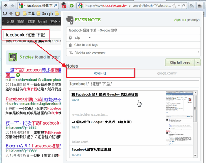Open the Facebook note dated 1/22/11
Image resolution: width=206 pixels, height=163 pixels.
click(91, 149)
